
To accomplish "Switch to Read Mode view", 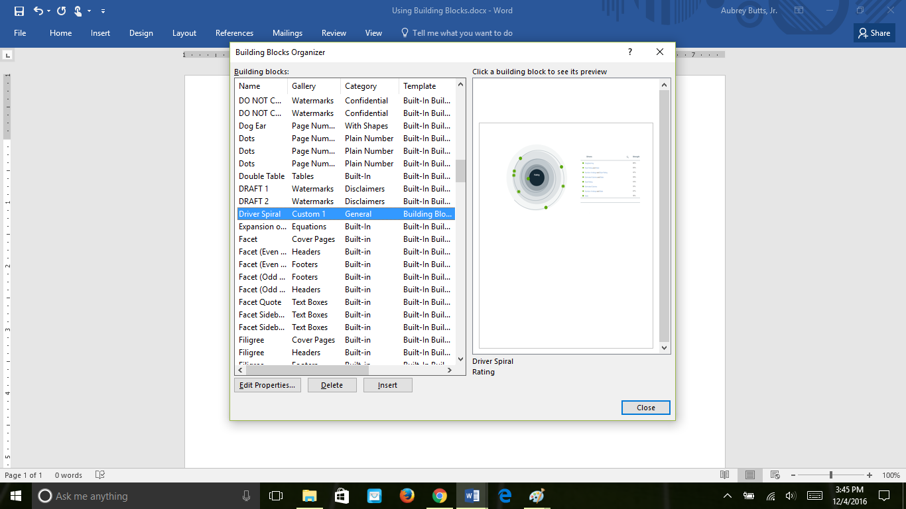I will pyautogui.click(x=724, y=475).
